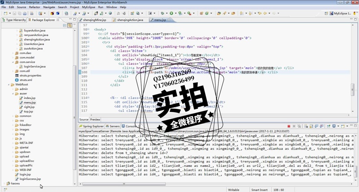The width and height of the screenshot is (359, 192).
Task: Click the Save icon in toolbar
Action: point(14,13)
